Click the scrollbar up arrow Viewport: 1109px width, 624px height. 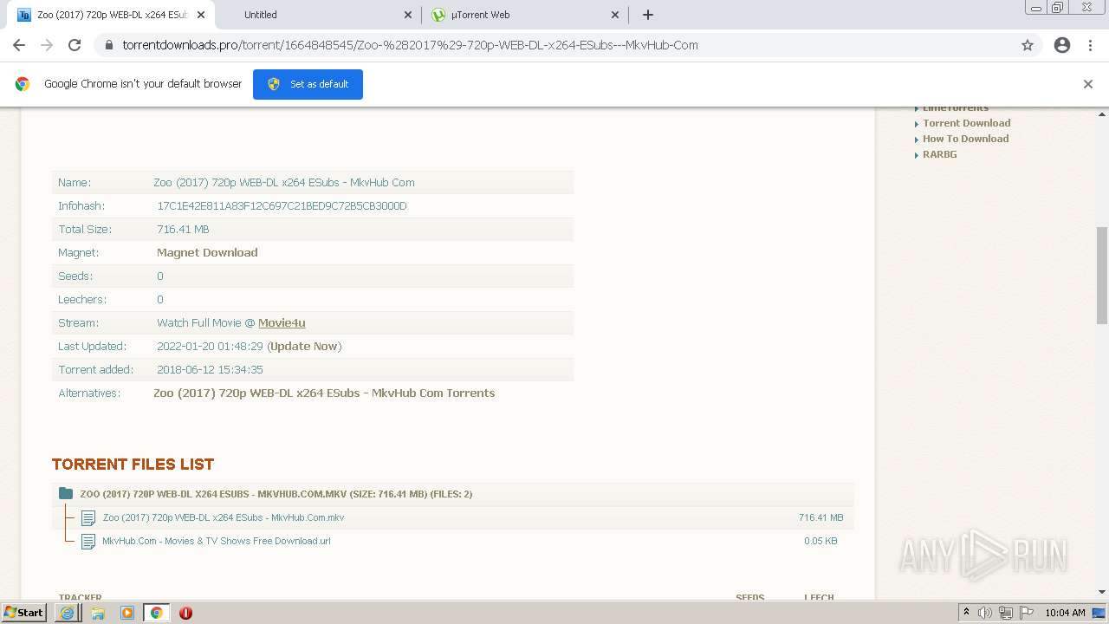pos(1102,114)
